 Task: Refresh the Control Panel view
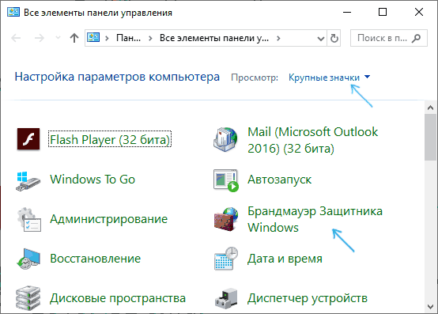[334, 38]
